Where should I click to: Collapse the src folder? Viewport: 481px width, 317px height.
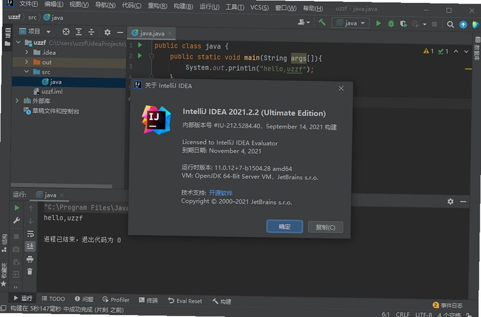(x=26, y=71)
